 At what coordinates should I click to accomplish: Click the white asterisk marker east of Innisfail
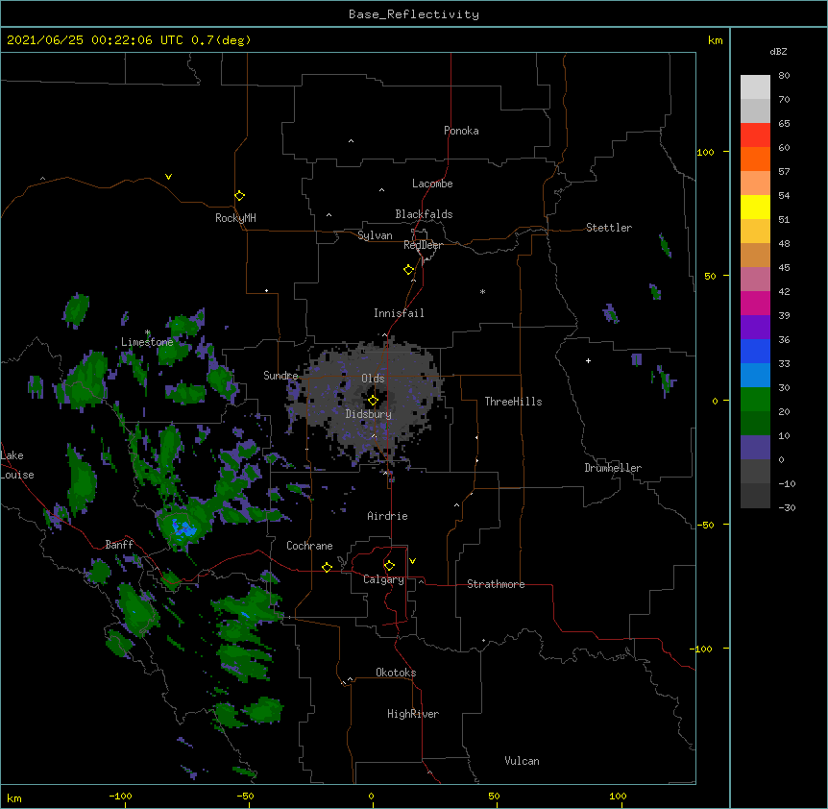coord(482,291)
